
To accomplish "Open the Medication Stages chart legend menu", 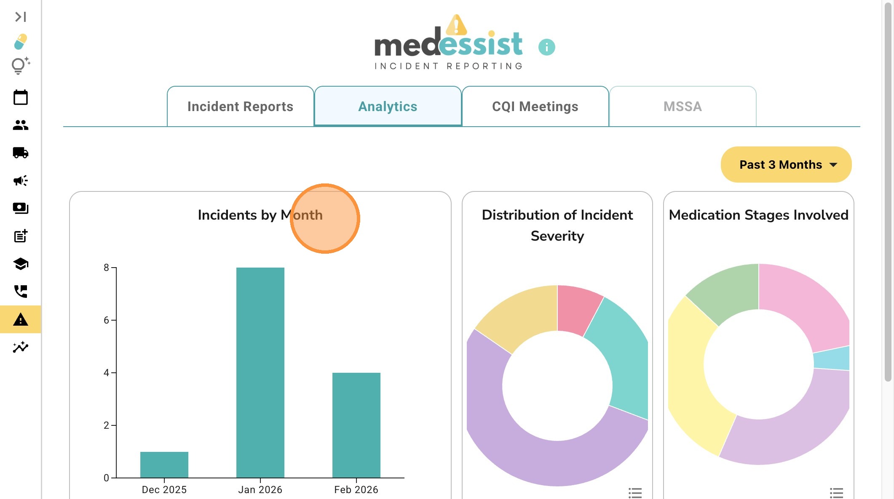I will point(836,493).
